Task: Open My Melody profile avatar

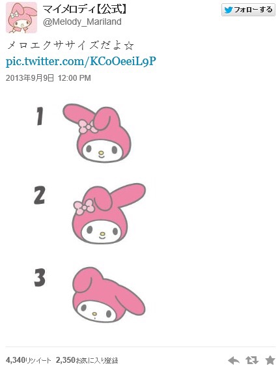Action: tap(21, 18)
